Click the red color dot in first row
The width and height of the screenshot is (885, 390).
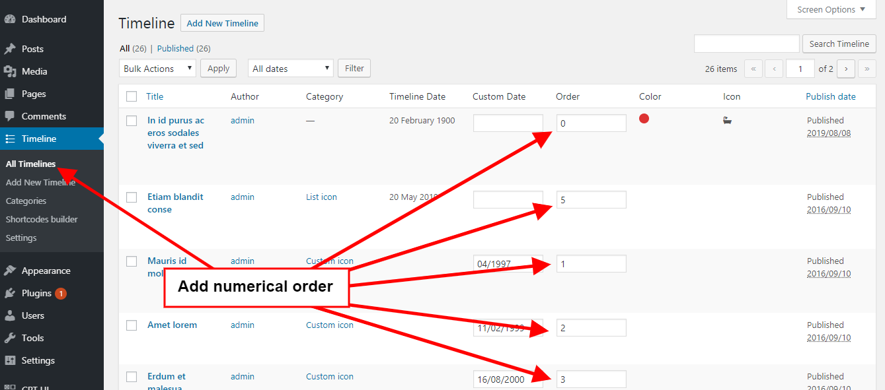coord(644,119)
